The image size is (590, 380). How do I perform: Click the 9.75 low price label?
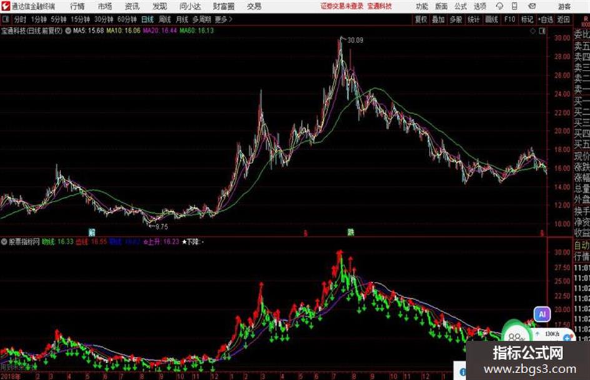[x=162, y=227]
